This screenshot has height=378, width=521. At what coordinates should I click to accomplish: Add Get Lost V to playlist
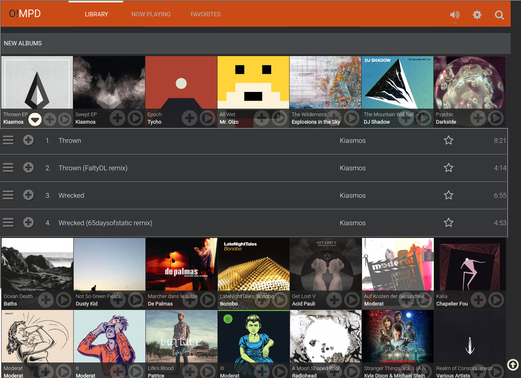coord(334,300)
